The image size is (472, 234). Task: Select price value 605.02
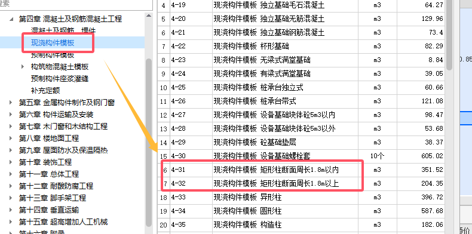421,156
